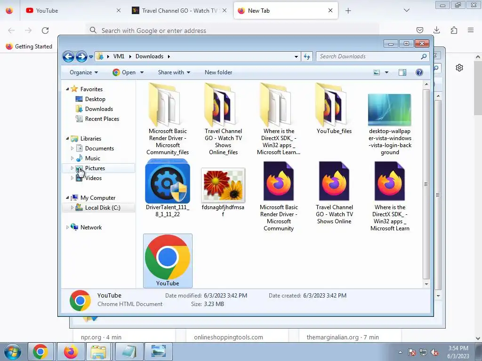Select the desktop-wallpaper-vista image thumbnail
The width and height of the screenshot is (482, 361).
[389, 110]
